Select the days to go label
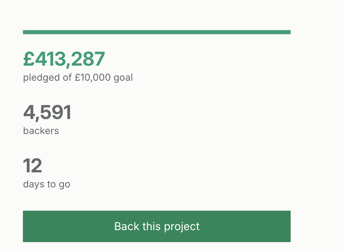The width and height of the screenshot is (344, 251). click(x=47, y=184)
